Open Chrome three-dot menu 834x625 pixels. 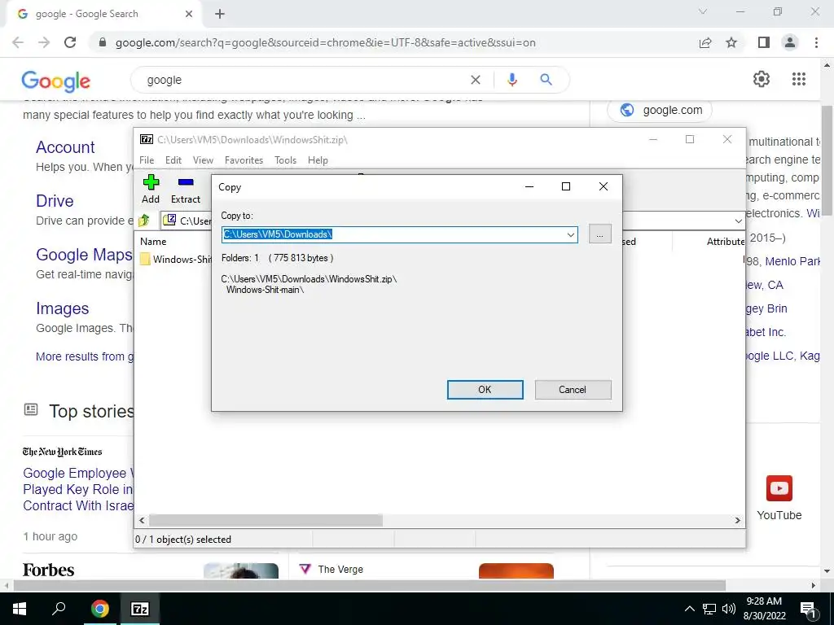[816, 42]
